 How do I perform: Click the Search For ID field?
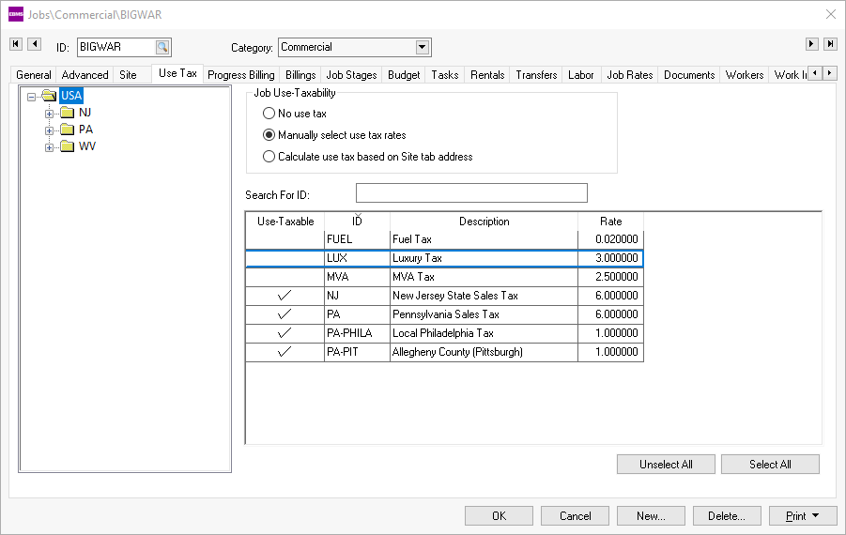(x=470, y=193)
